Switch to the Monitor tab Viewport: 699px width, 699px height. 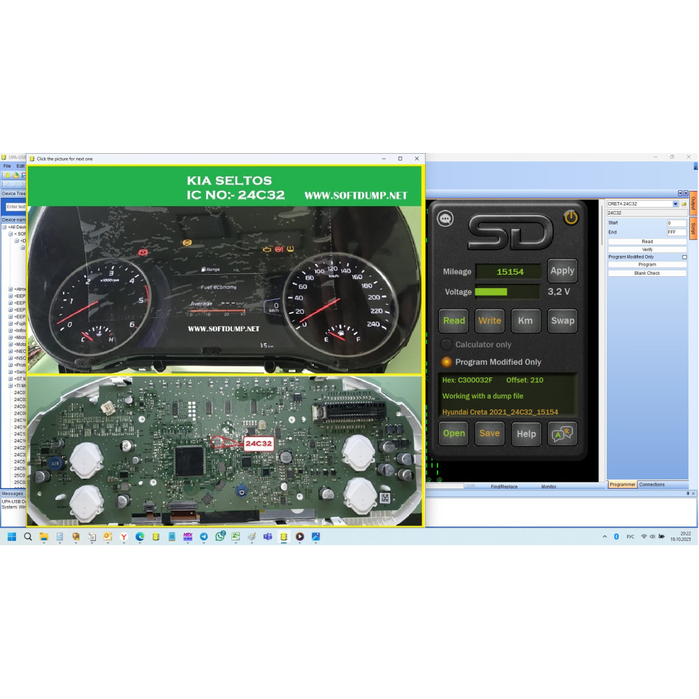[x=548, y=487]
